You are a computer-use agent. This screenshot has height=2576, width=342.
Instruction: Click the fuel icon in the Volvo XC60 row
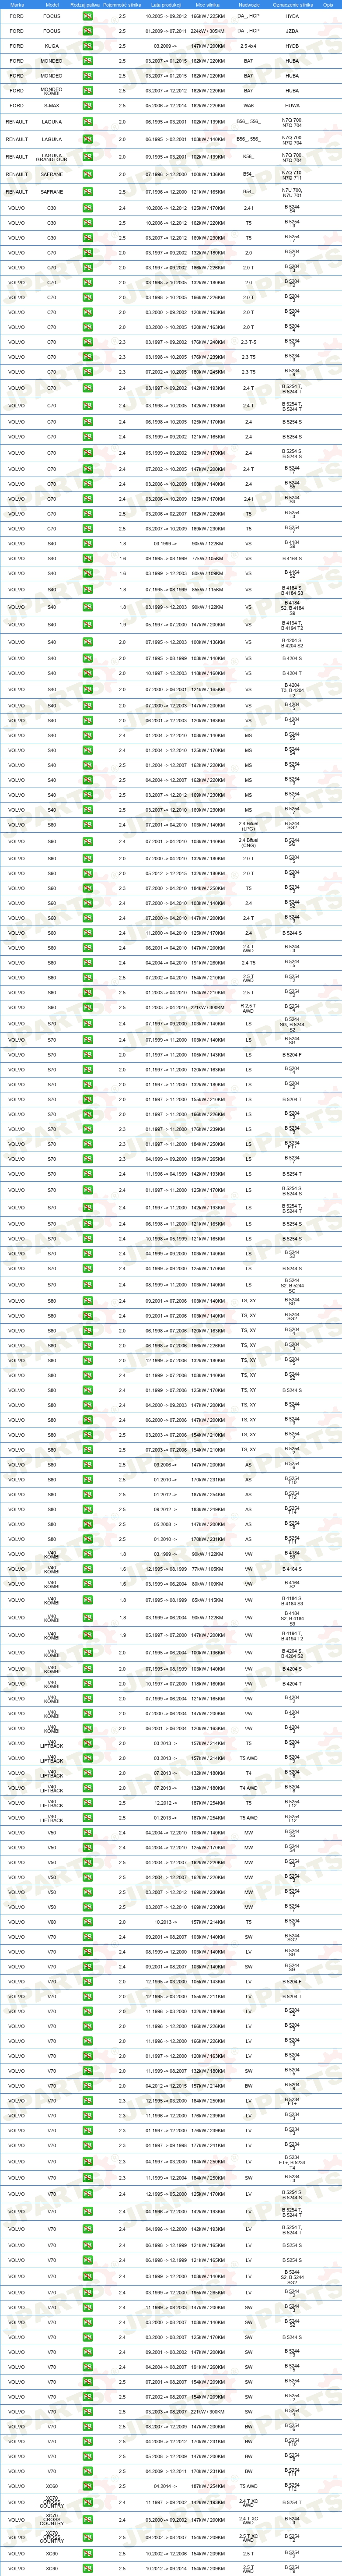88,2486
